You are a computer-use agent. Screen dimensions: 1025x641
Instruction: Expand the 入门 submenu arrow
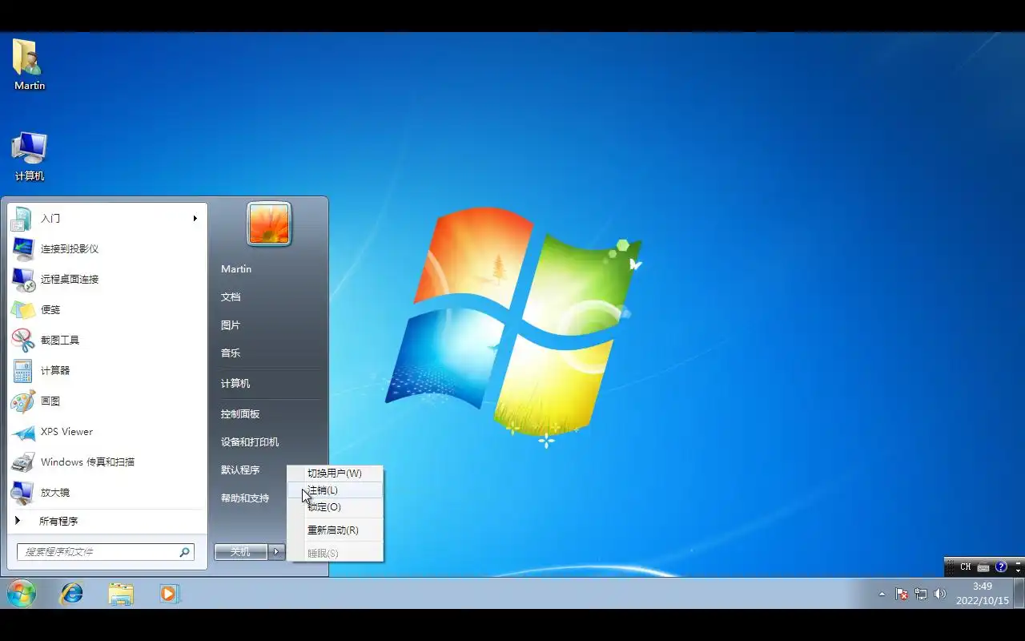pos(195,218)
